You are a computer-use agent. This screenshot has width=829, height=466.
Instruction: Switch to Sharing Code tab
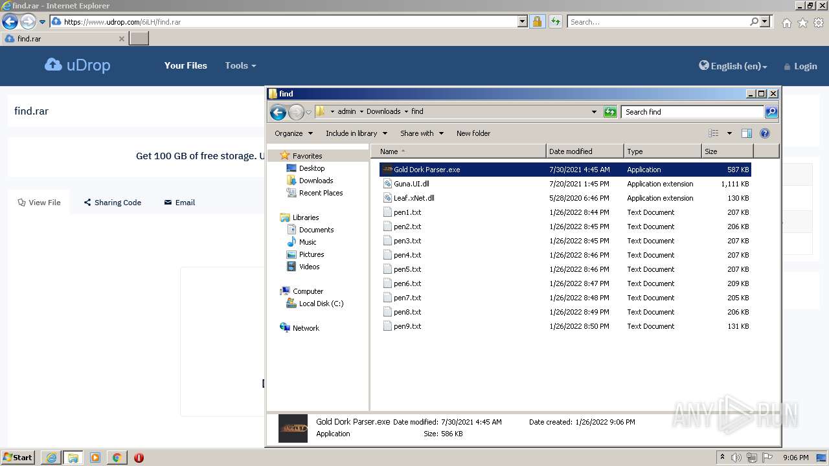click(112, 203)
